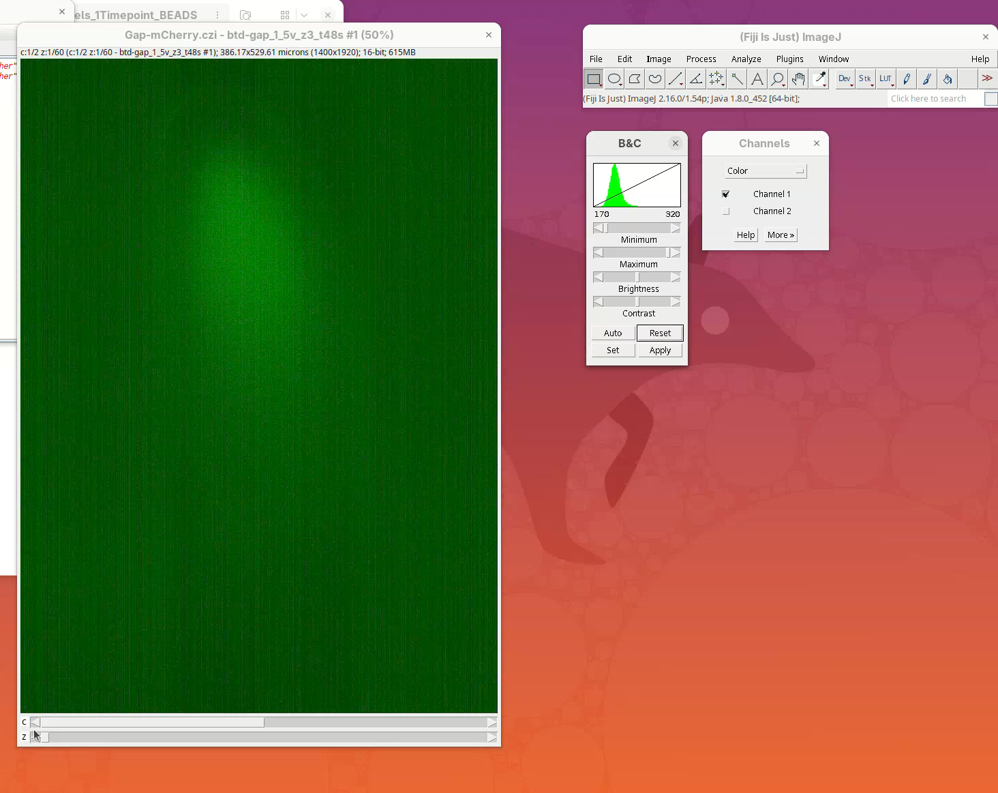Viewport: 998px width, 793px height.
Task: Open the LUT menu dropdown in toolbar
Action: click(886, 79)
